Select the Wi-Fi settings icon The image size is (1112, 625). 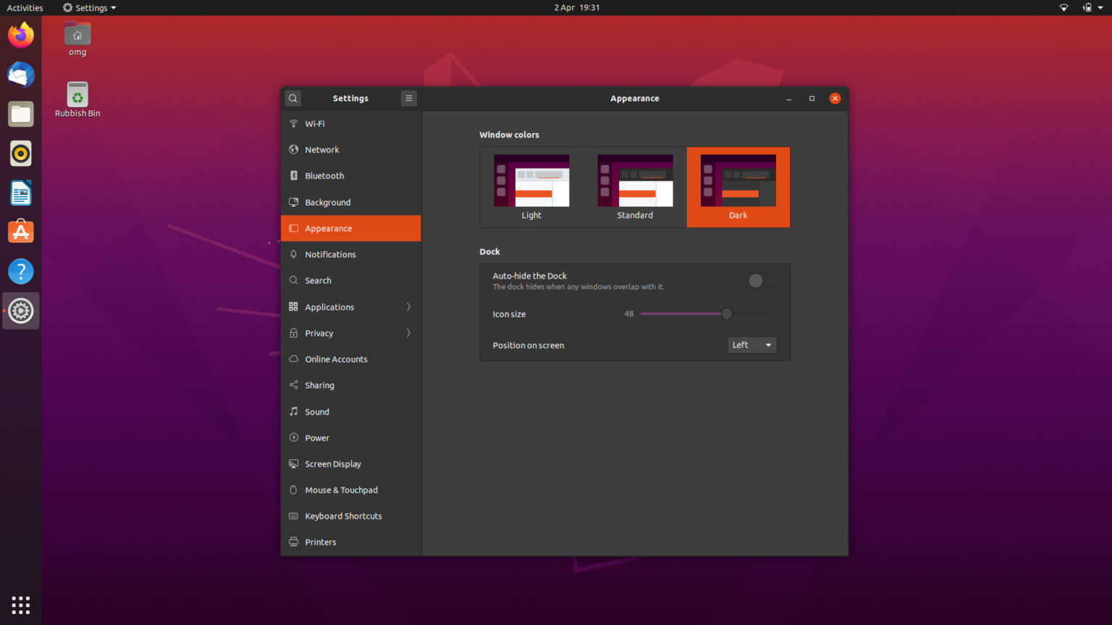coord(294,123)
